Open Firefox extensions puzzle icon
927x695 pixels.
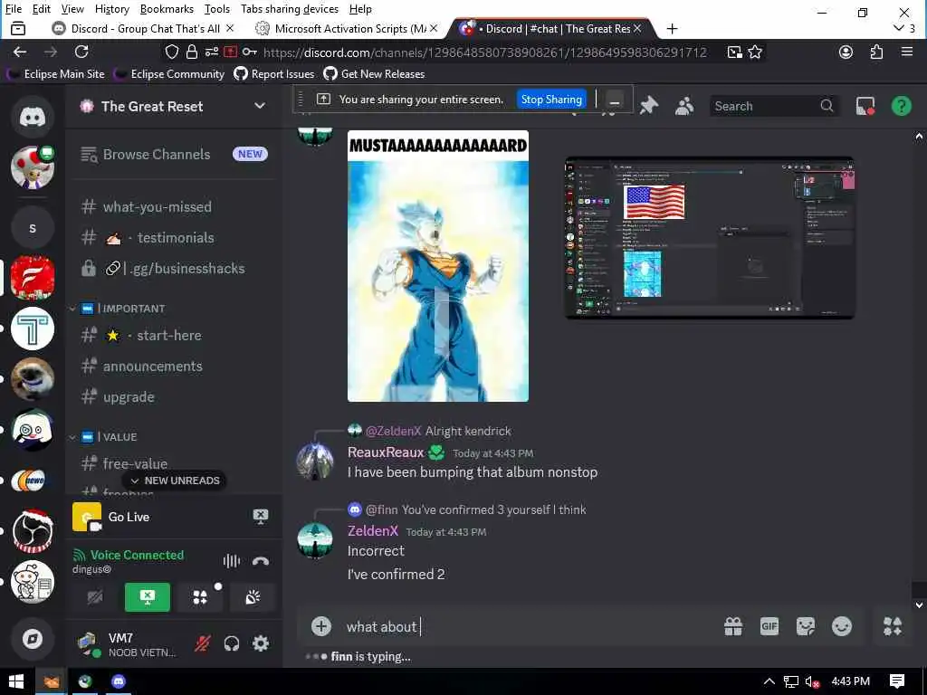(876, 52)
